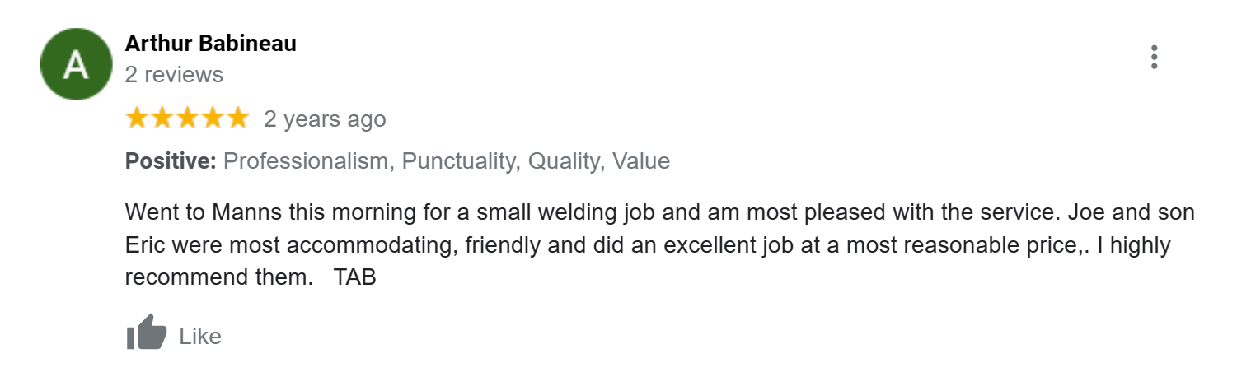This screenshot has height=386, width=1237.
Task: Click the fifth rating star
Action: [237, 119]
